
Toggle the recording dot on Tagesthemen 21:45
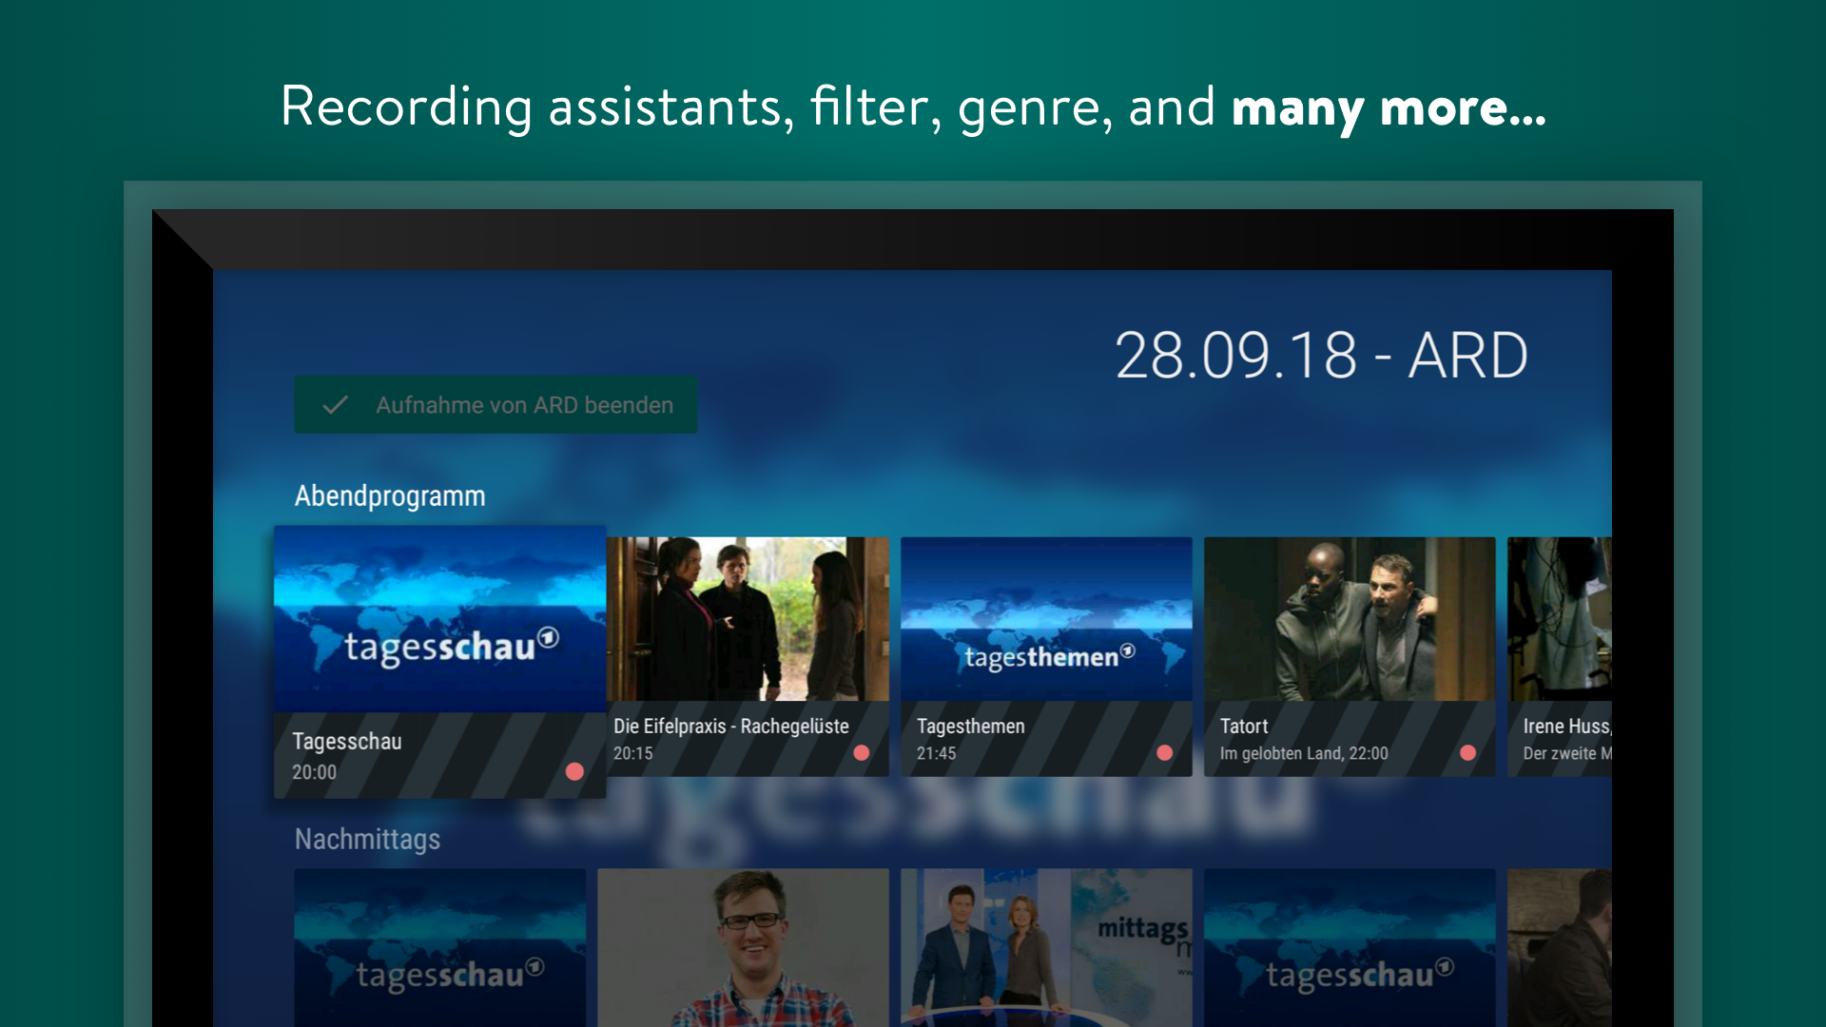pyautogui.click(x=1164, y=752)
